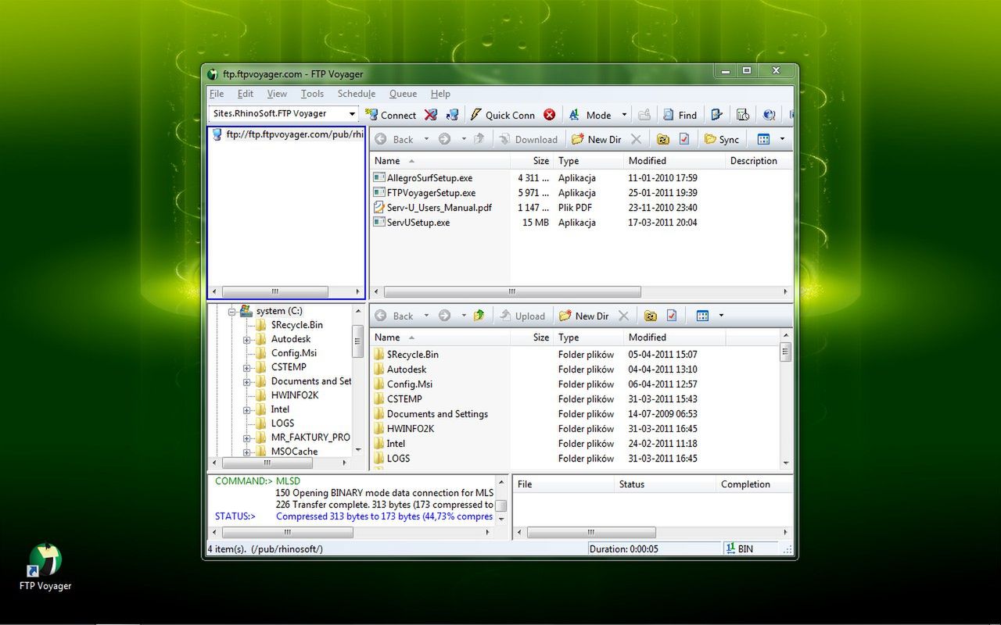Click the Status column header in queue pane
Screen dimensions: 1001x625
click(664, 484)
